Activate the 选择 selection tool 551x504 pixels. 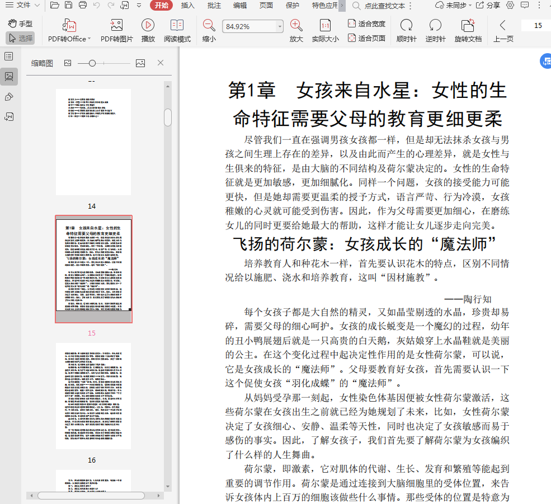pyautogui.click(x=20, y=38)
